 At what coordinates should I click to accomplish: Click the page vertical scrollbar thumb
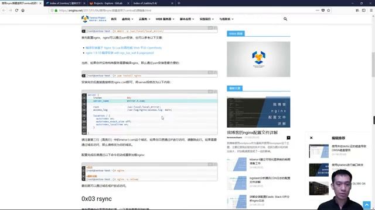[373, 64]
